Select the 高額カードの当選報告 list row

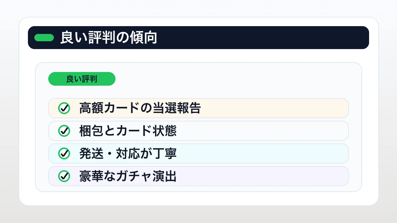coord(198,108)
